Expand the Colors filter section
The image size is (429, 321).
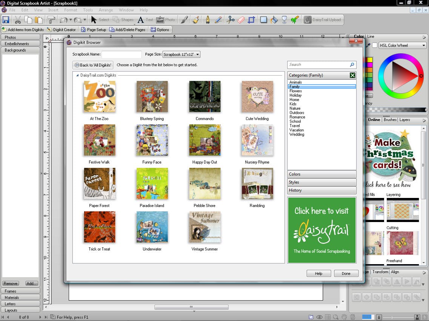click(322, 174)
